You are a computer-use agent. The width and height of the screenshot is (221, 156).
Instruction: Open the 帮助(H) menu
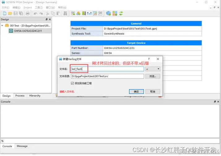click(x=62, y=7)
